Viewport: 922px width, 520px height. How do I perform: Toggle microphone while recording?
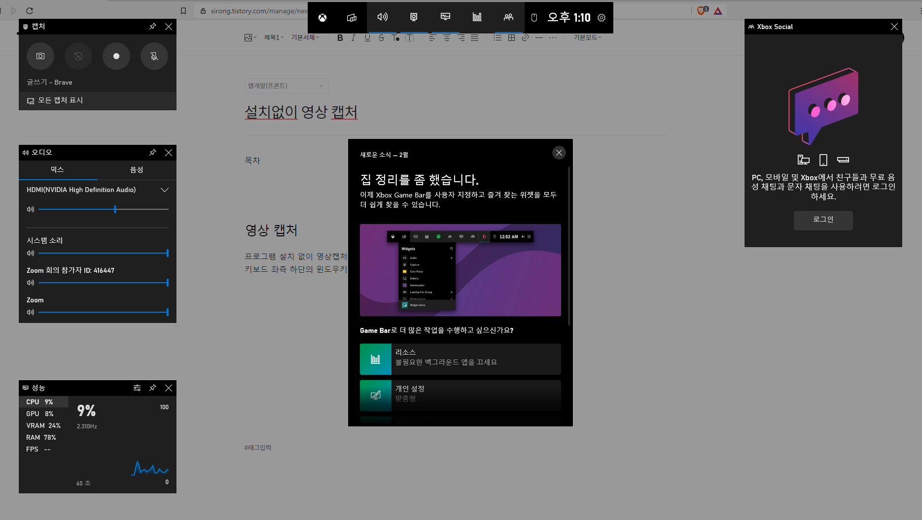tap(154, 56)
